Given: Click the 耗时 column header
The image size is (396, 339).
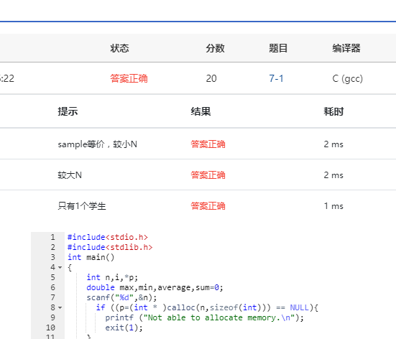Looking at the screenshot, I should [333, 111].
